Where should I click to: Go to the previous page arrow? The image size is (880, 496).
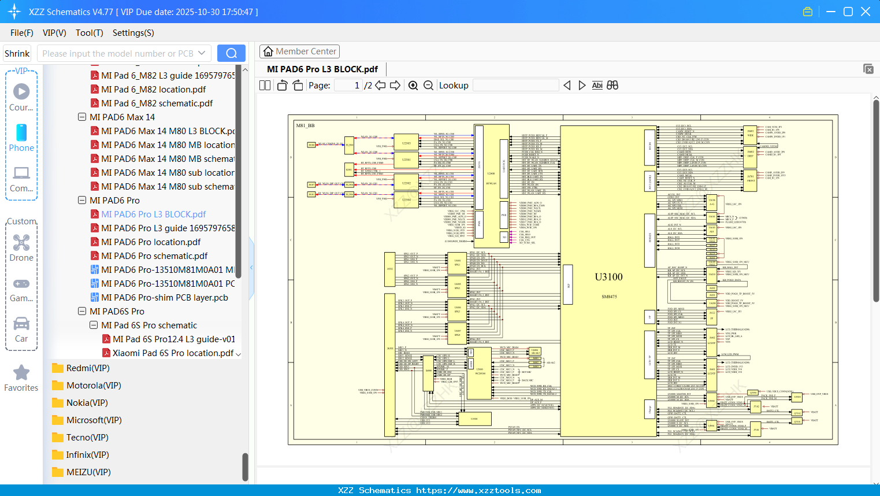[x=380, y=86]
